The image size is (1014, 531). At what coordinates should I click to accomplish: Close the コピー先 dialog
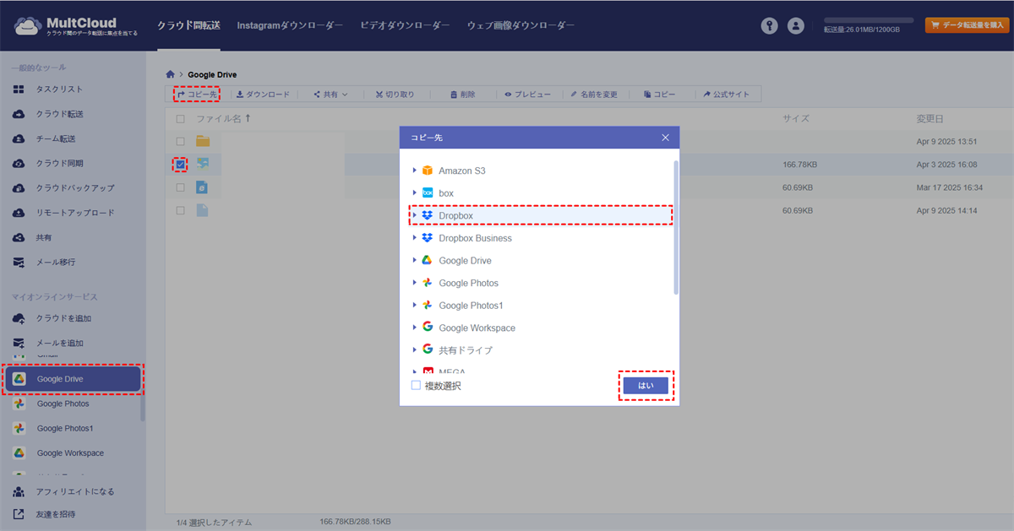(665, 138)
